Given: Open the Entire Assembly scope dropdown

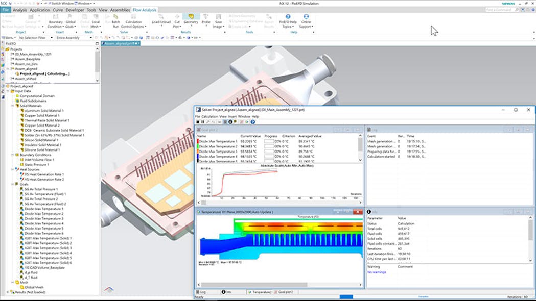Looking at the screenshot, I should point(74,38).
